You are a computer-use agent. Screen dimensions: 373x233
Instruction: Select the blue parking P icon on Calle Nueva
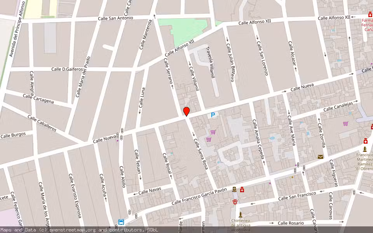[x=213, y=115]
